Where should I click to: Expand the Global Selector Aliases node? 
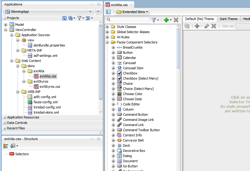coord(107,32)
